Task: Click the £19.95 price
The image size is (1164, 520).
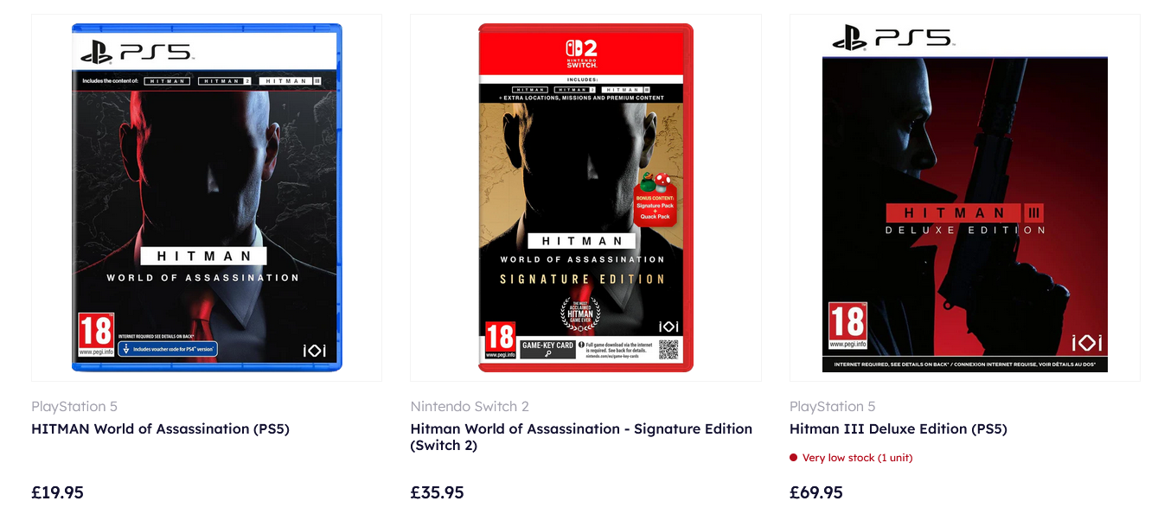Action: click(x=57, y=492)
